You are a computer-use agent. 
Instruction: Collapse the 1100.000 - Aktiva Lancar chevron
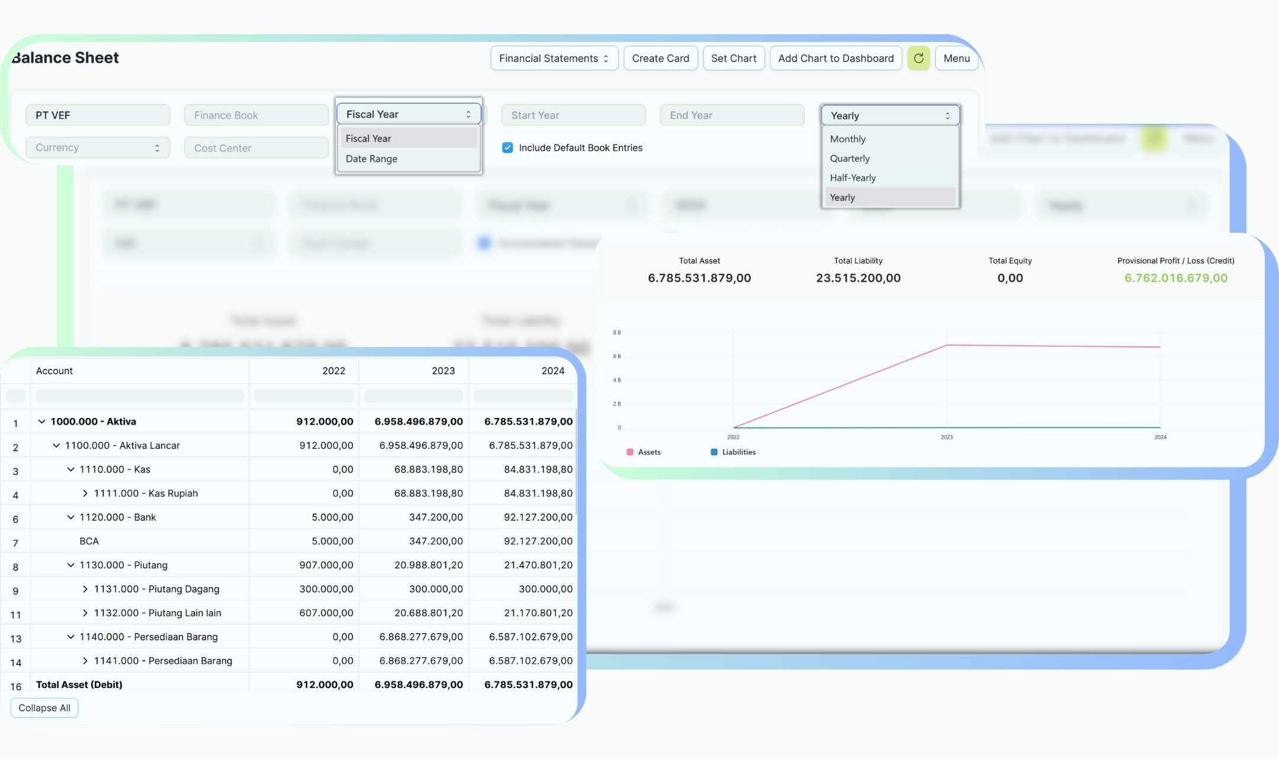click(x=56, y=445)
